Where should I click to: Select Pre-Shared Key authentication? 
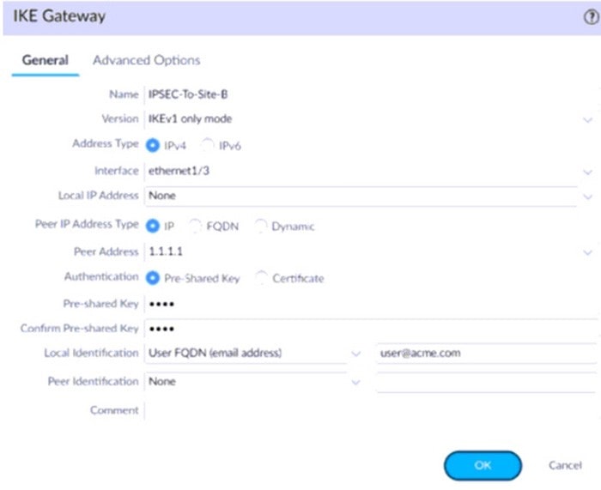coord(153,278)
